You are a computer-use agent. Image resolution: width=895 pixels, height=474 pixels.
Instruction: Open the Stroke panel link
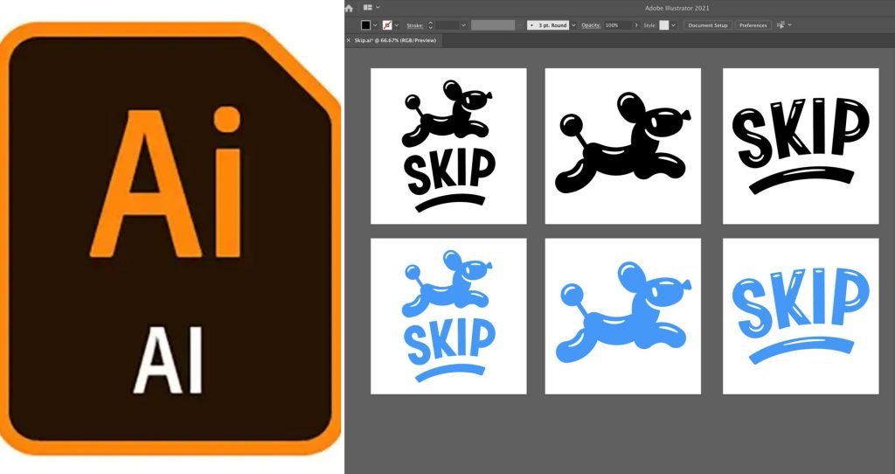[414, 25]
